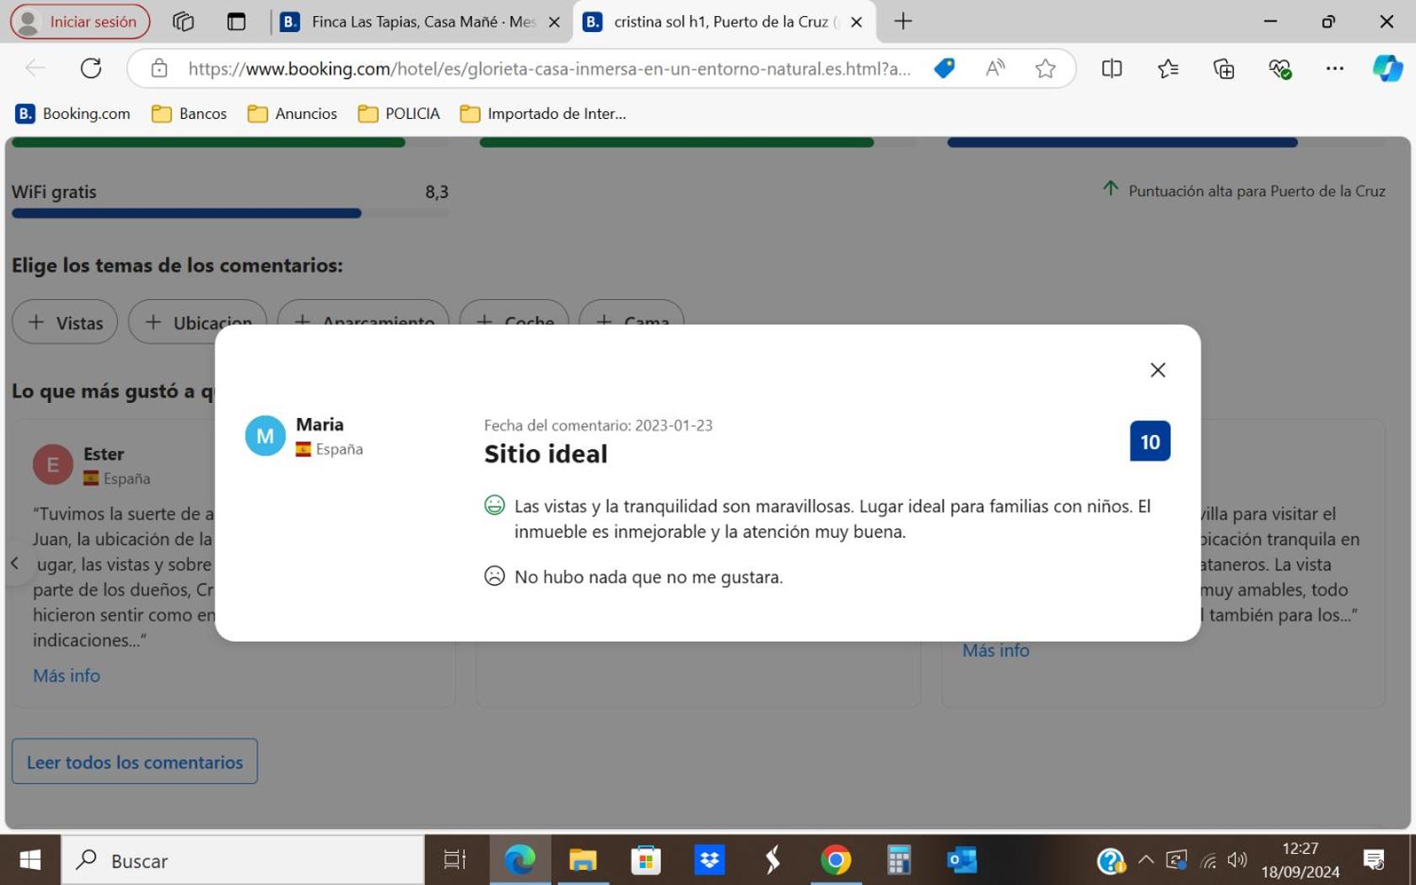Click the Sitio ideal review title
This screenshot has width=1416, height=885.
click(546, 453)
